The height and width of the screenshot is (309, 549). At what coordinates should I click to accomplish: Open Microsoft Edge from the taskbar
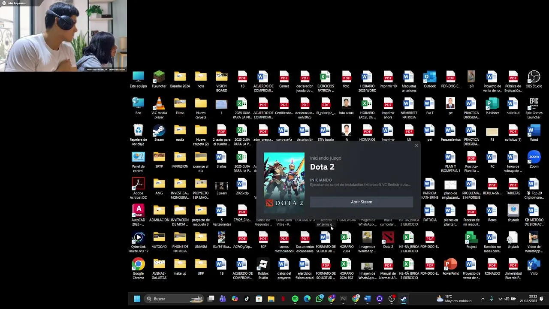pos(307,299)
